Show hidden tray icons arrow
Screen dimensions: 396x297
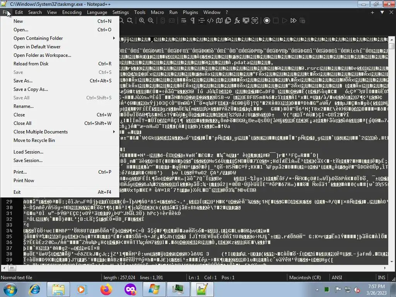coord(317,290)
